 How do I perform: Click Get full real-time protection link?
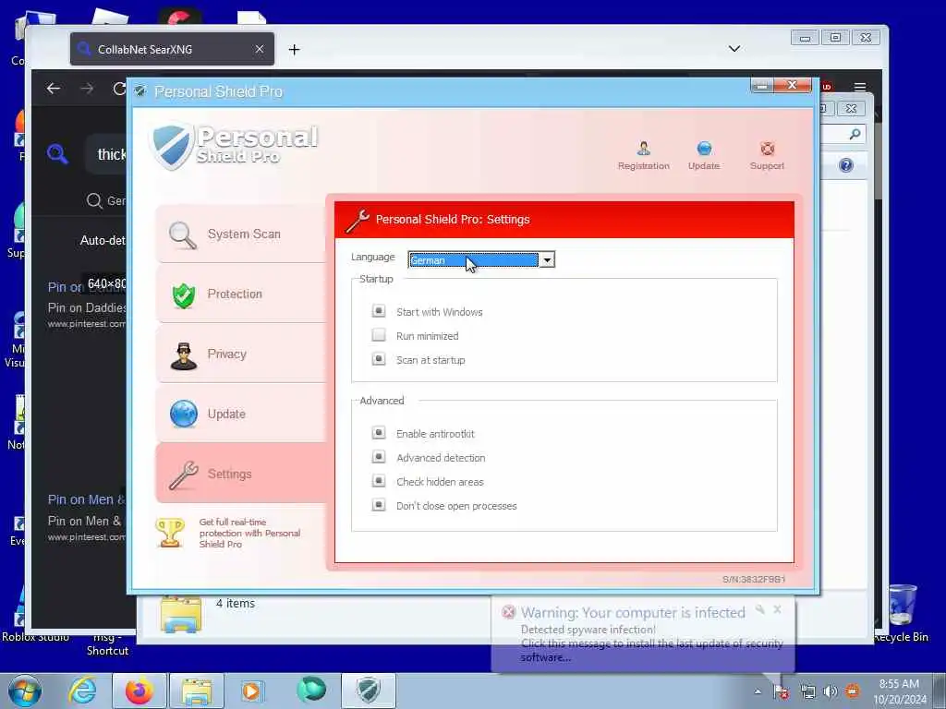(x=249, y=533)
